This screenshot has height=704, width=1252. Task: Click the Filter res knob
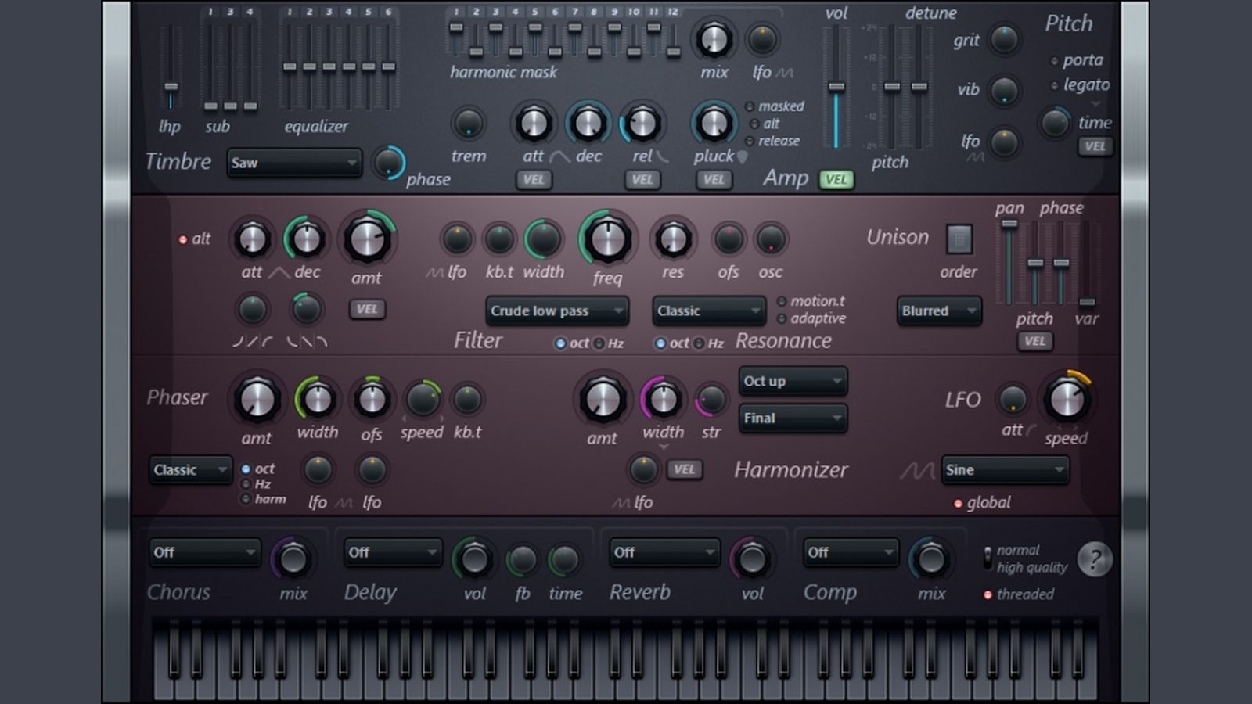(x=672, y=239)
